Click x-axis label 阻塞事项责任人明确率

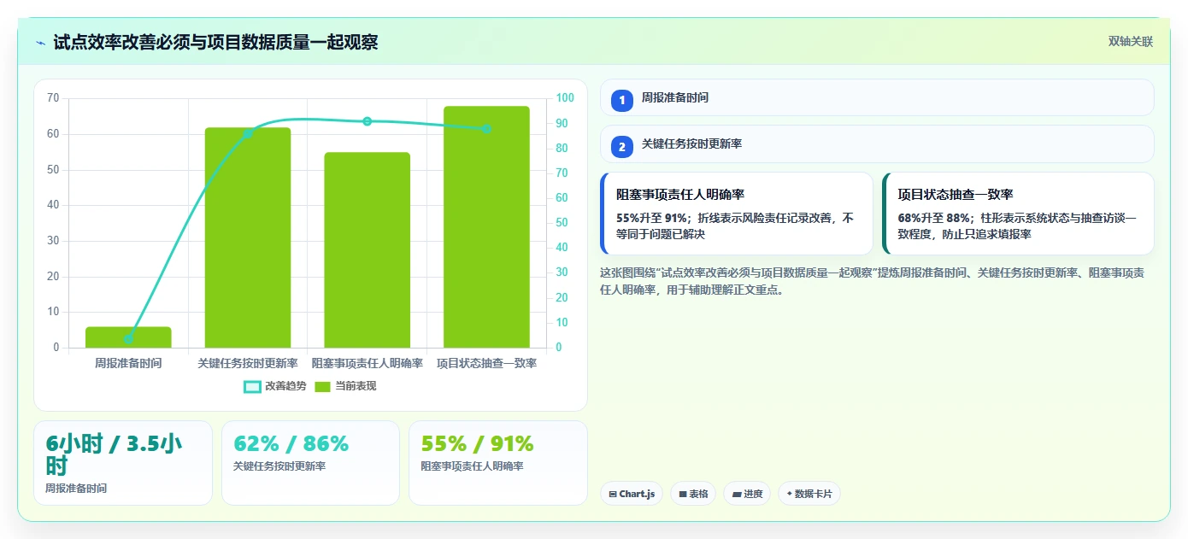coord(368,363)
